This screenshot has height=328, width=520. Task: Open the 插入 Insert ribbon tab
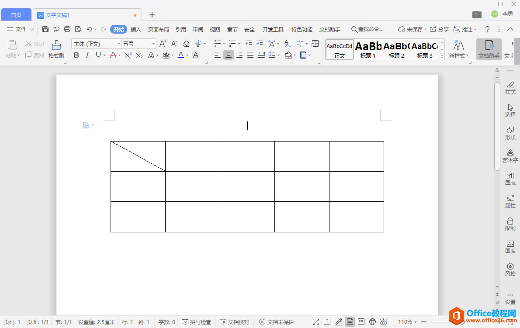click(135, 30)
